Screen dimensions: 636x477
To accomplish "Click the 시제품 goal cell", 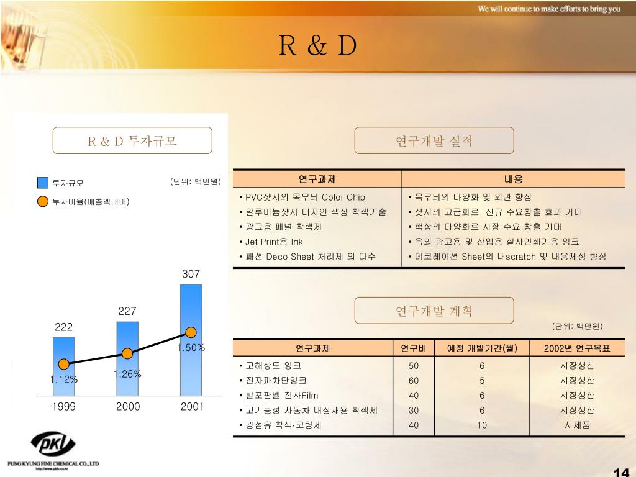I will click(577, 425).
